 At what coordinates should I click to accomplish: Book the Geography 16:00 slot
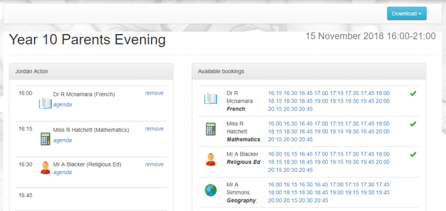275,185
